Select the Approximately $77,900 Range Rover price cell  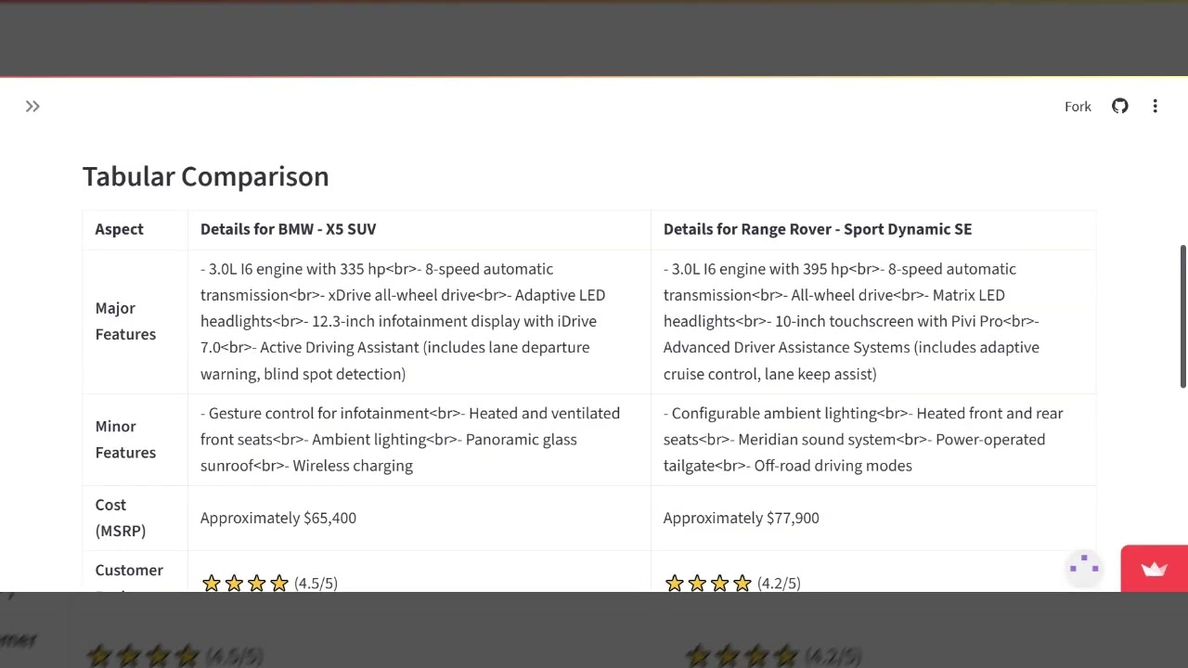tap(741, 518)
